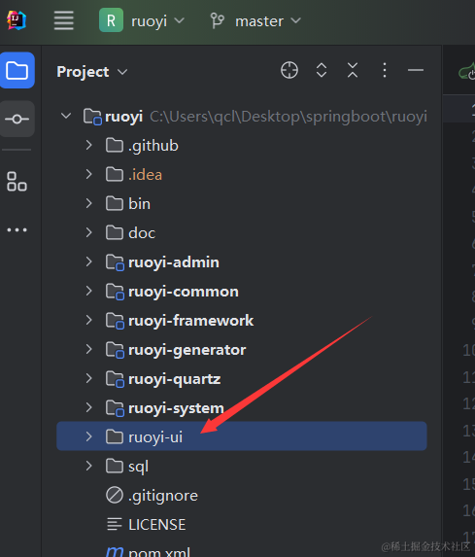
Task: Open the Project view mode dropdown
Action: point(92,72)
